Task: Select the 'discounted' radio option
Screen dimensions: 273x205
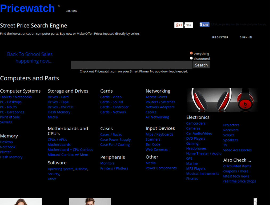Action: pyautogui.click(x=191, y=58)
